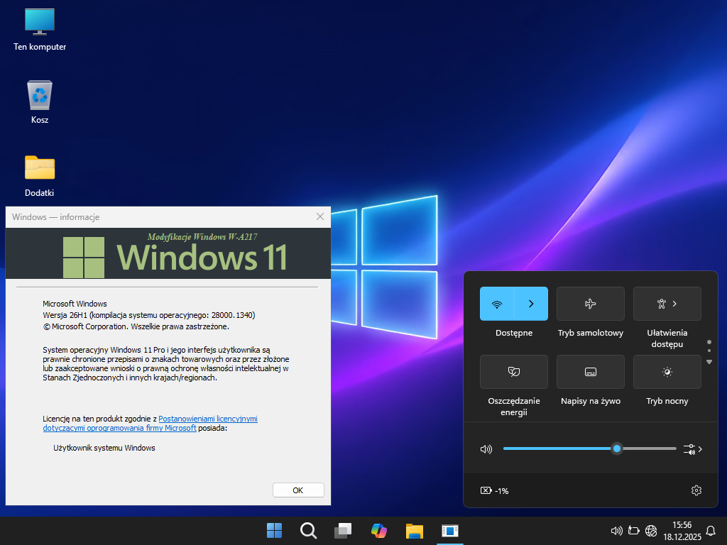The height and width of the screenshot is (545, 727).
Task: Click the clock and date in taskbar
Action: tap(677, 530)
